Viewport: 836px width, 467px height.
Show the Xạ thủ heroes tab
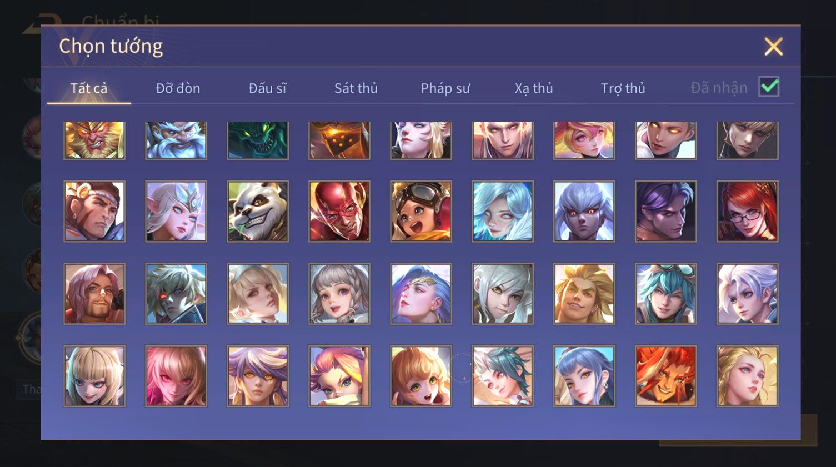pos(534,88)
